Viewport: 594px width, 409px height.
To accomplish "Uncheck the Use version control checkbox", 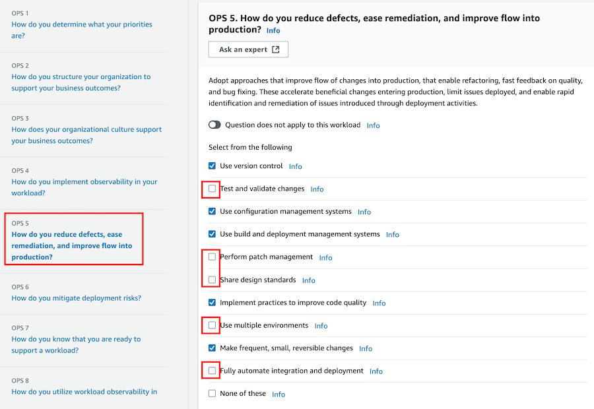I will (x=212, y=166).
